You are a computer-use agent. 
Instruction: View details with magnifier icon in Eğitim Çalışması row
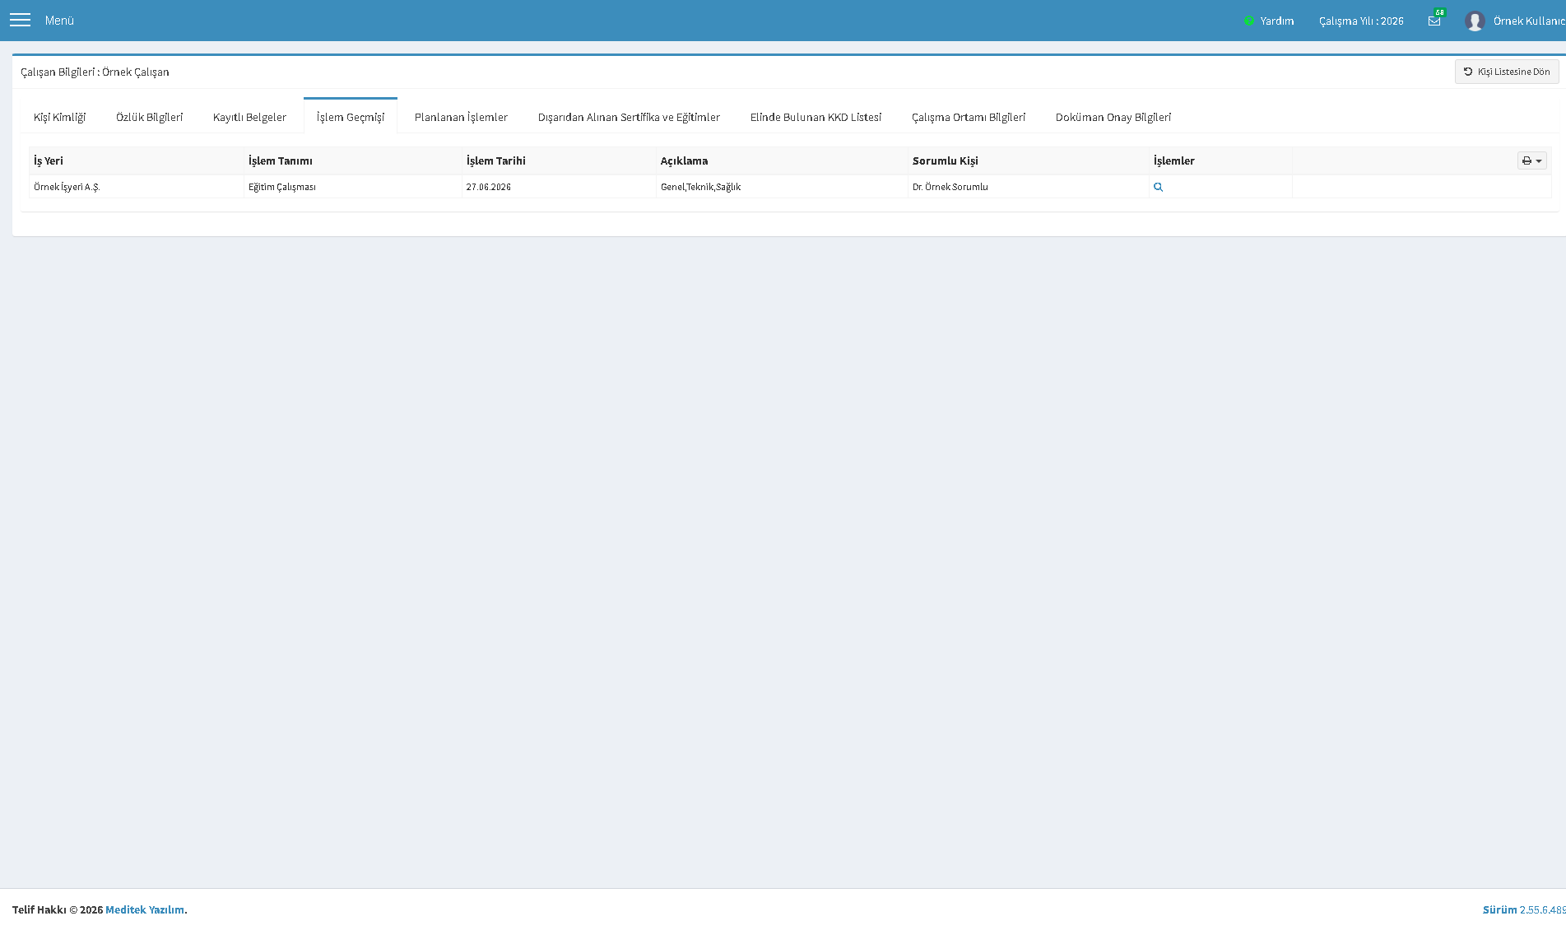point(1158,187)
